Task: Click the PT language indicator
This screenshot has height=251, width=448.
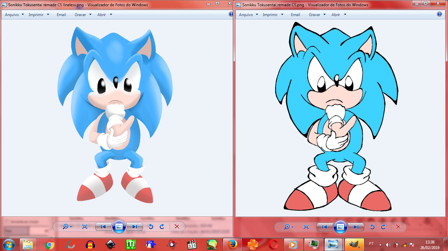Action: (371, 244)
